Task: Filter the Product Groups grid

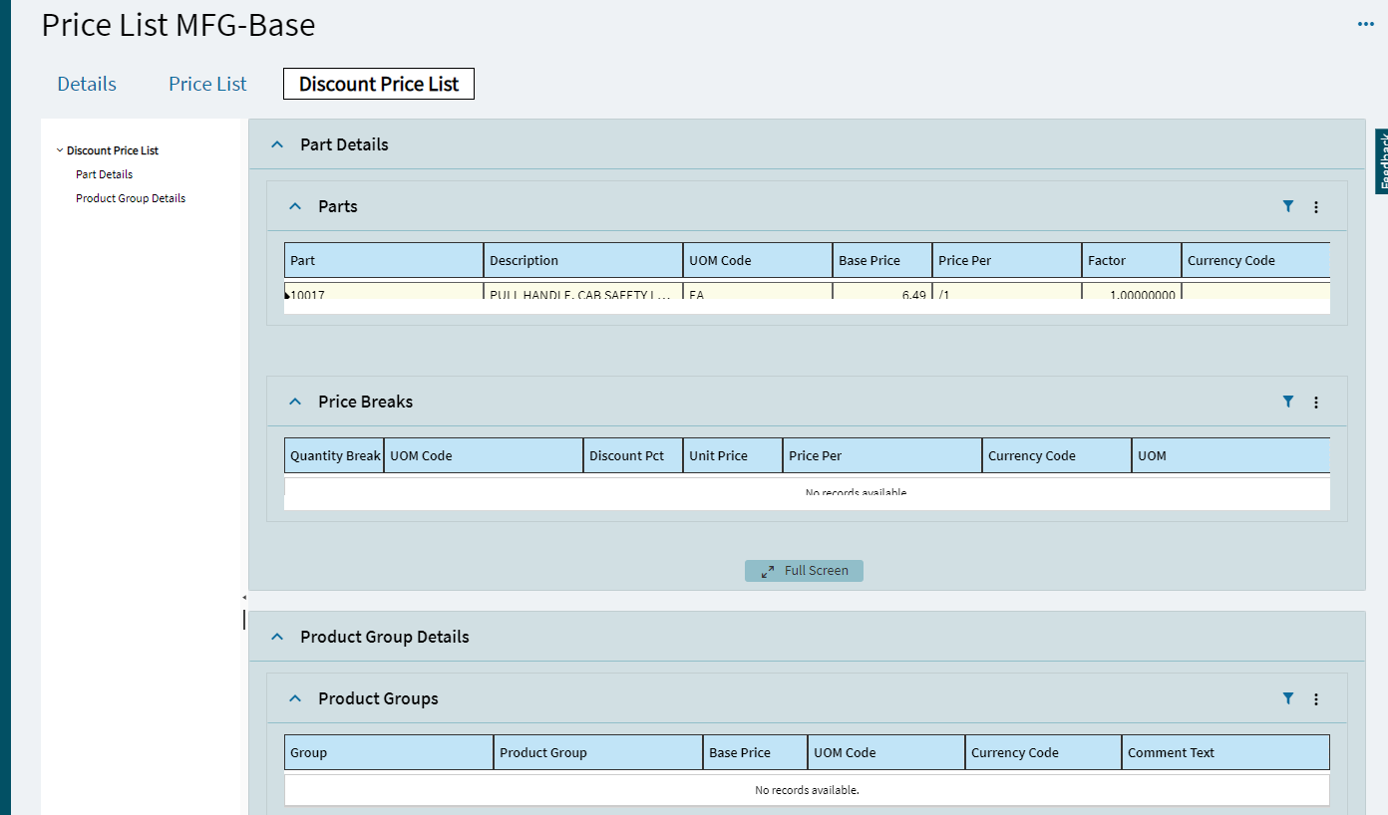Action: coord(1288,698)
